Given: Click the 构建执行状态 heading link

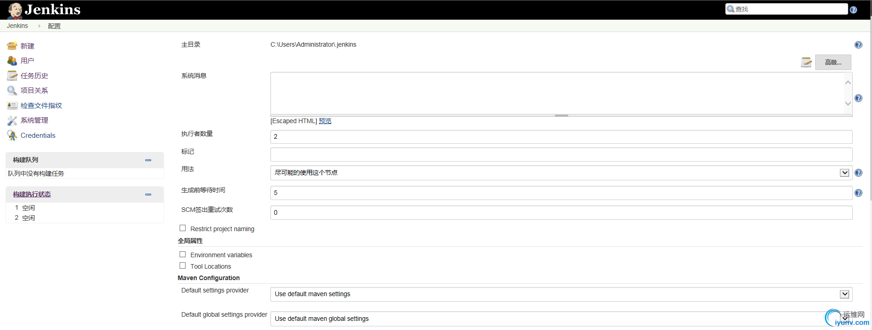Looking at the screenshot, I should pyautogui.click(x=32, y=194).
